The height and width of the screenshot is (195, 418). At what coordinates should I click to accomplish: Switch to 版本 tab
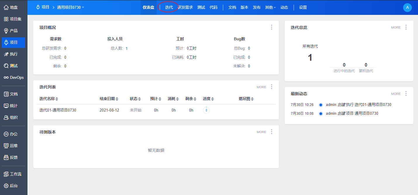point(244,7)
